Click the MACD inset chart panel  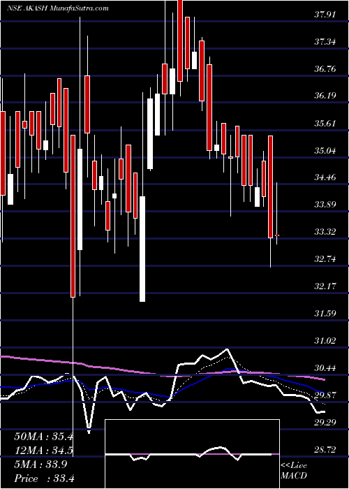pyautogui.click(x=193, y=454)
